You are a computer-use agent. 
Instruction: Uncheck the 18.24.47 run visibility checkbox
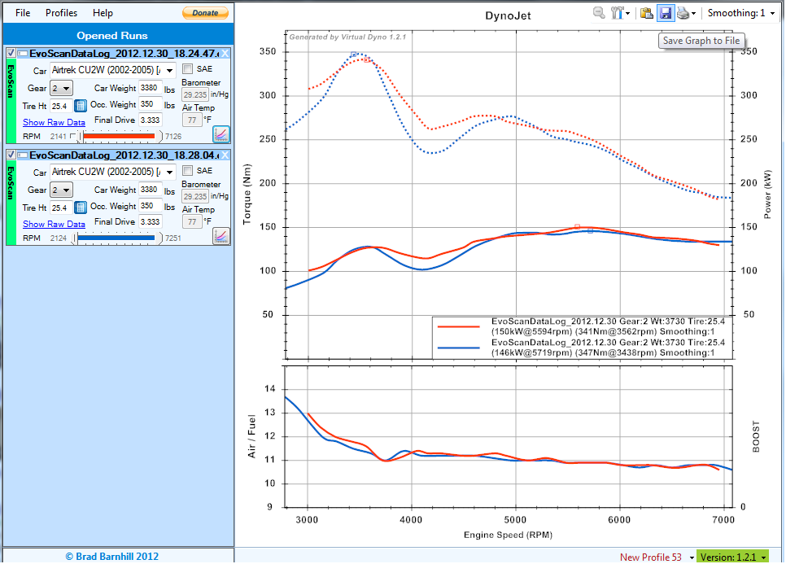11,53
